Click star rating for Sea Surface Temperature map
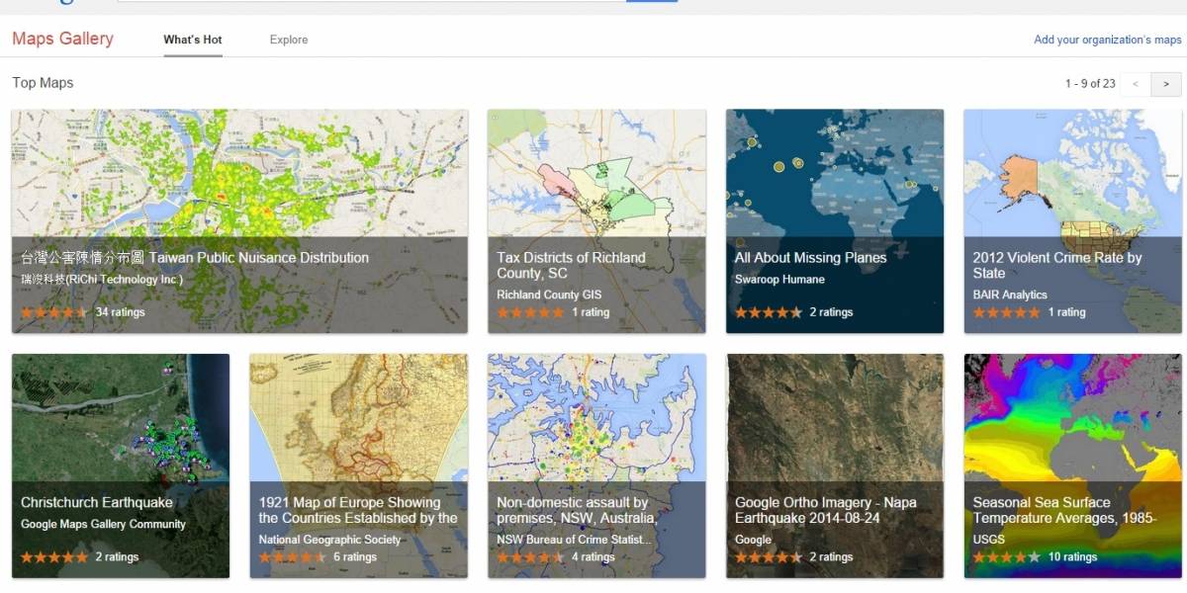 (1007, 557)
